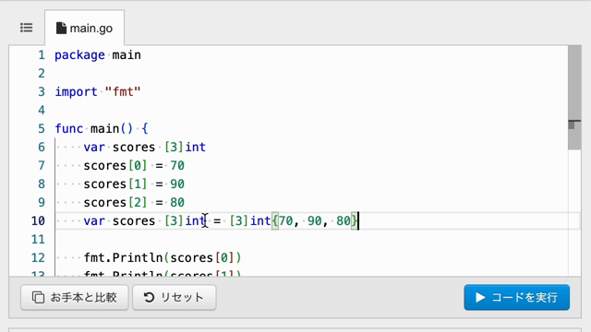Run code with コードを実行 button
591x332 pixels.
[517, 297]
